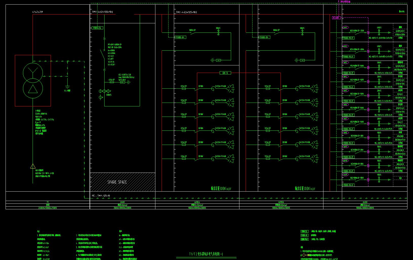Click the WA1 magenta oval feeder tag
The height and width of the screenshot is (260, 413).
[345, 27]
